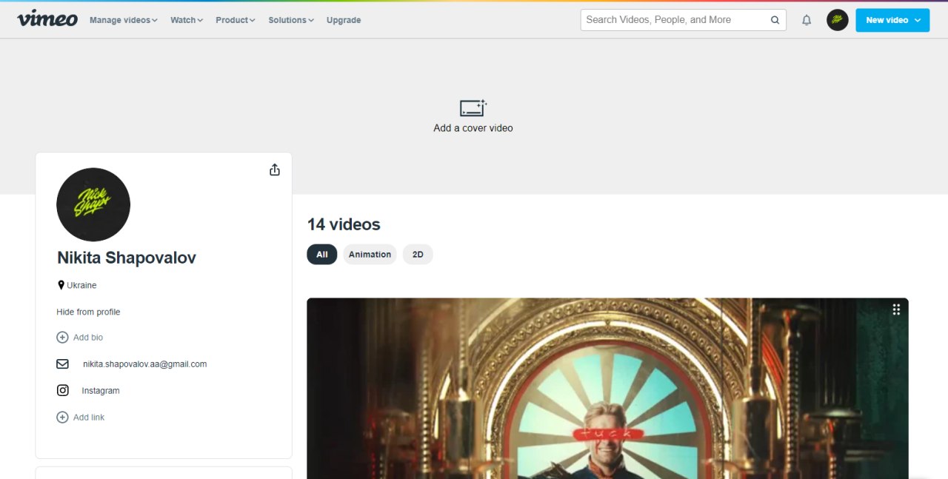Click the envelope email icon
948x479 pixels.
(63, 364)
